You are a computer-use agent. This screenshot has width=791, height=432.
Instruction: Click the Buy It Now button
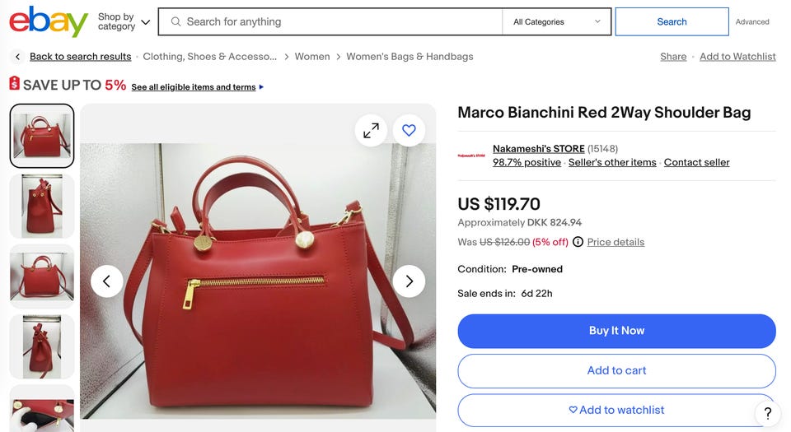(616, 331)
